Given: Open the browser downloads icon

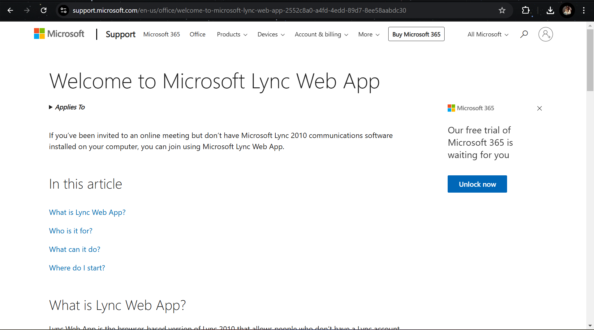Looking at the screenshot, I should click(x=550, y=10).
